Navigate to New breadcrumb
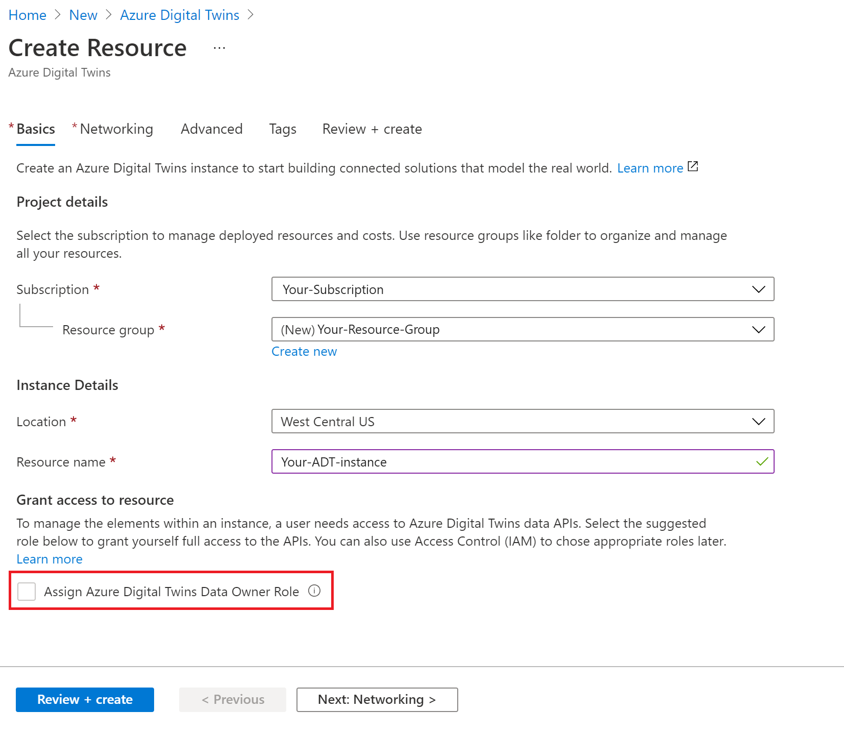Viewport: 844px width, 735px height. click(83, 15)
